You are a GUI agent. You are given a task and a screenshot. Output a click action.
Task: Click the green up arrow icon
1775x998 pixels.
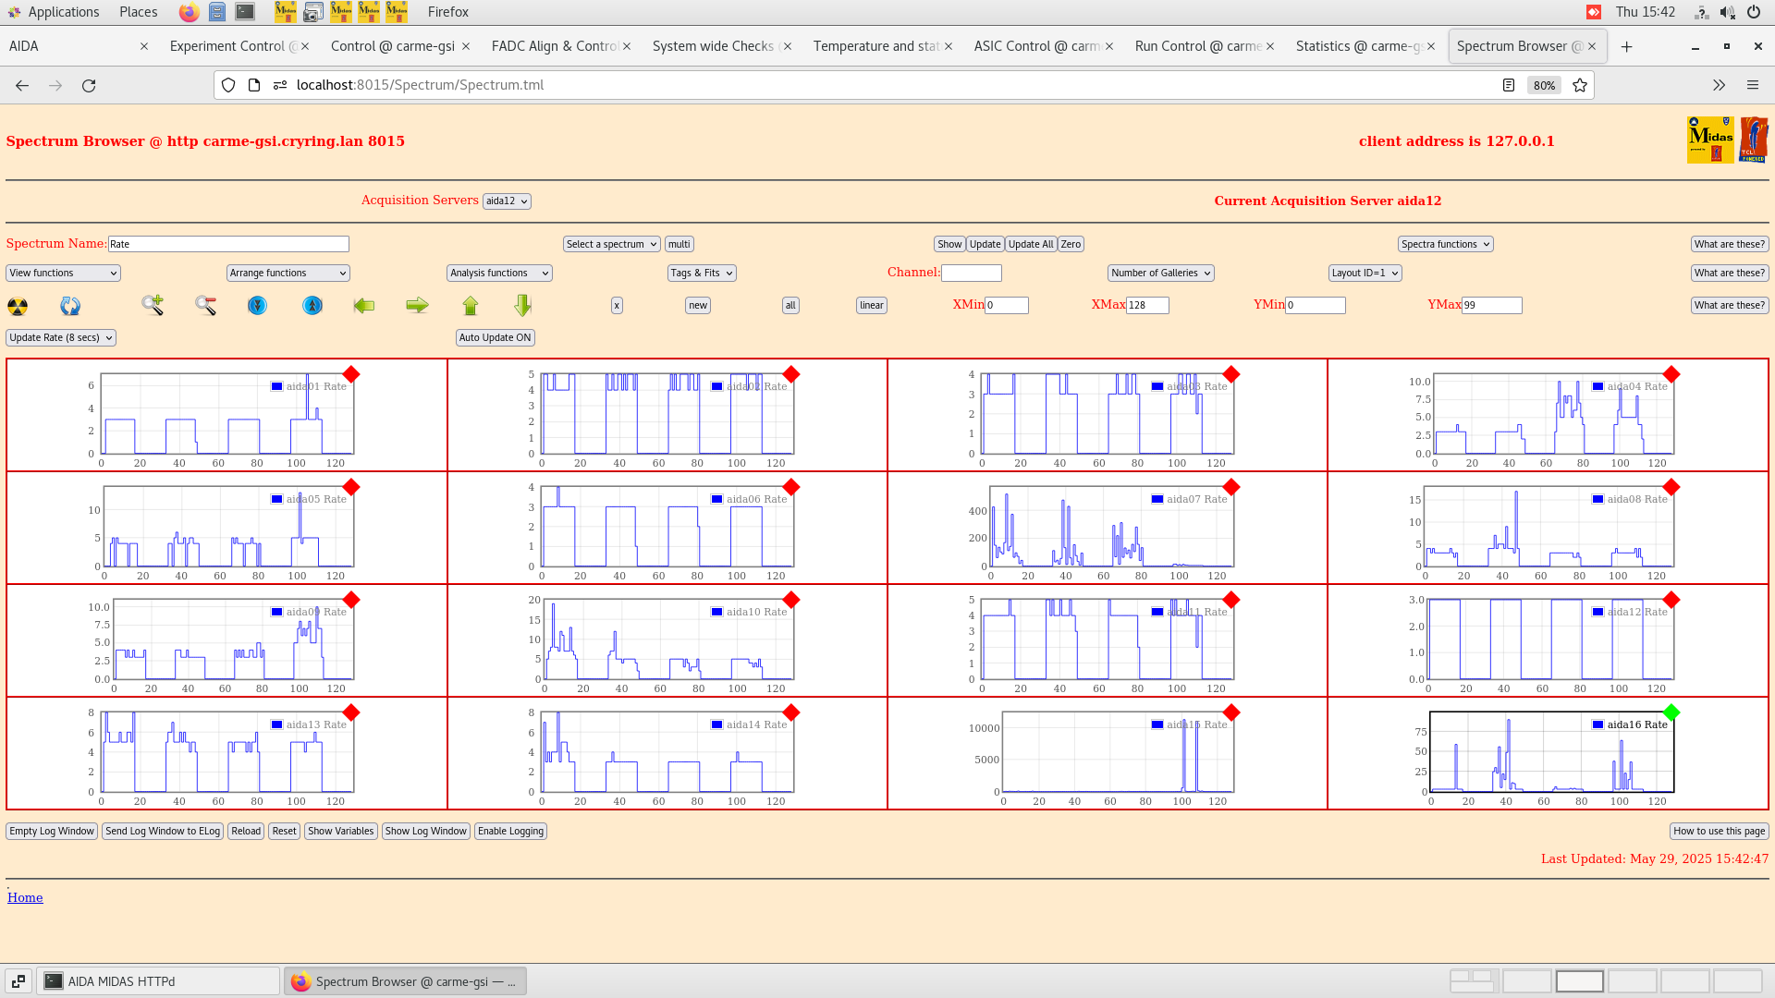[x=471, y=305]
